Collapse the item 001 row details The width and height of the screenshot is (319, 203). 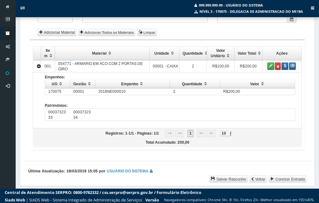pyautogui.click(x=39, y=66)
